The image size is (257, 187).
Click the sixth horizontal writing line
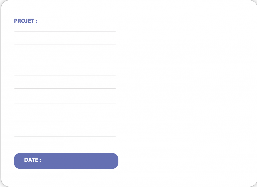tap(65, 104)
